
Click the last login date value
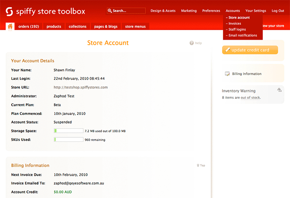pos(79,79)
